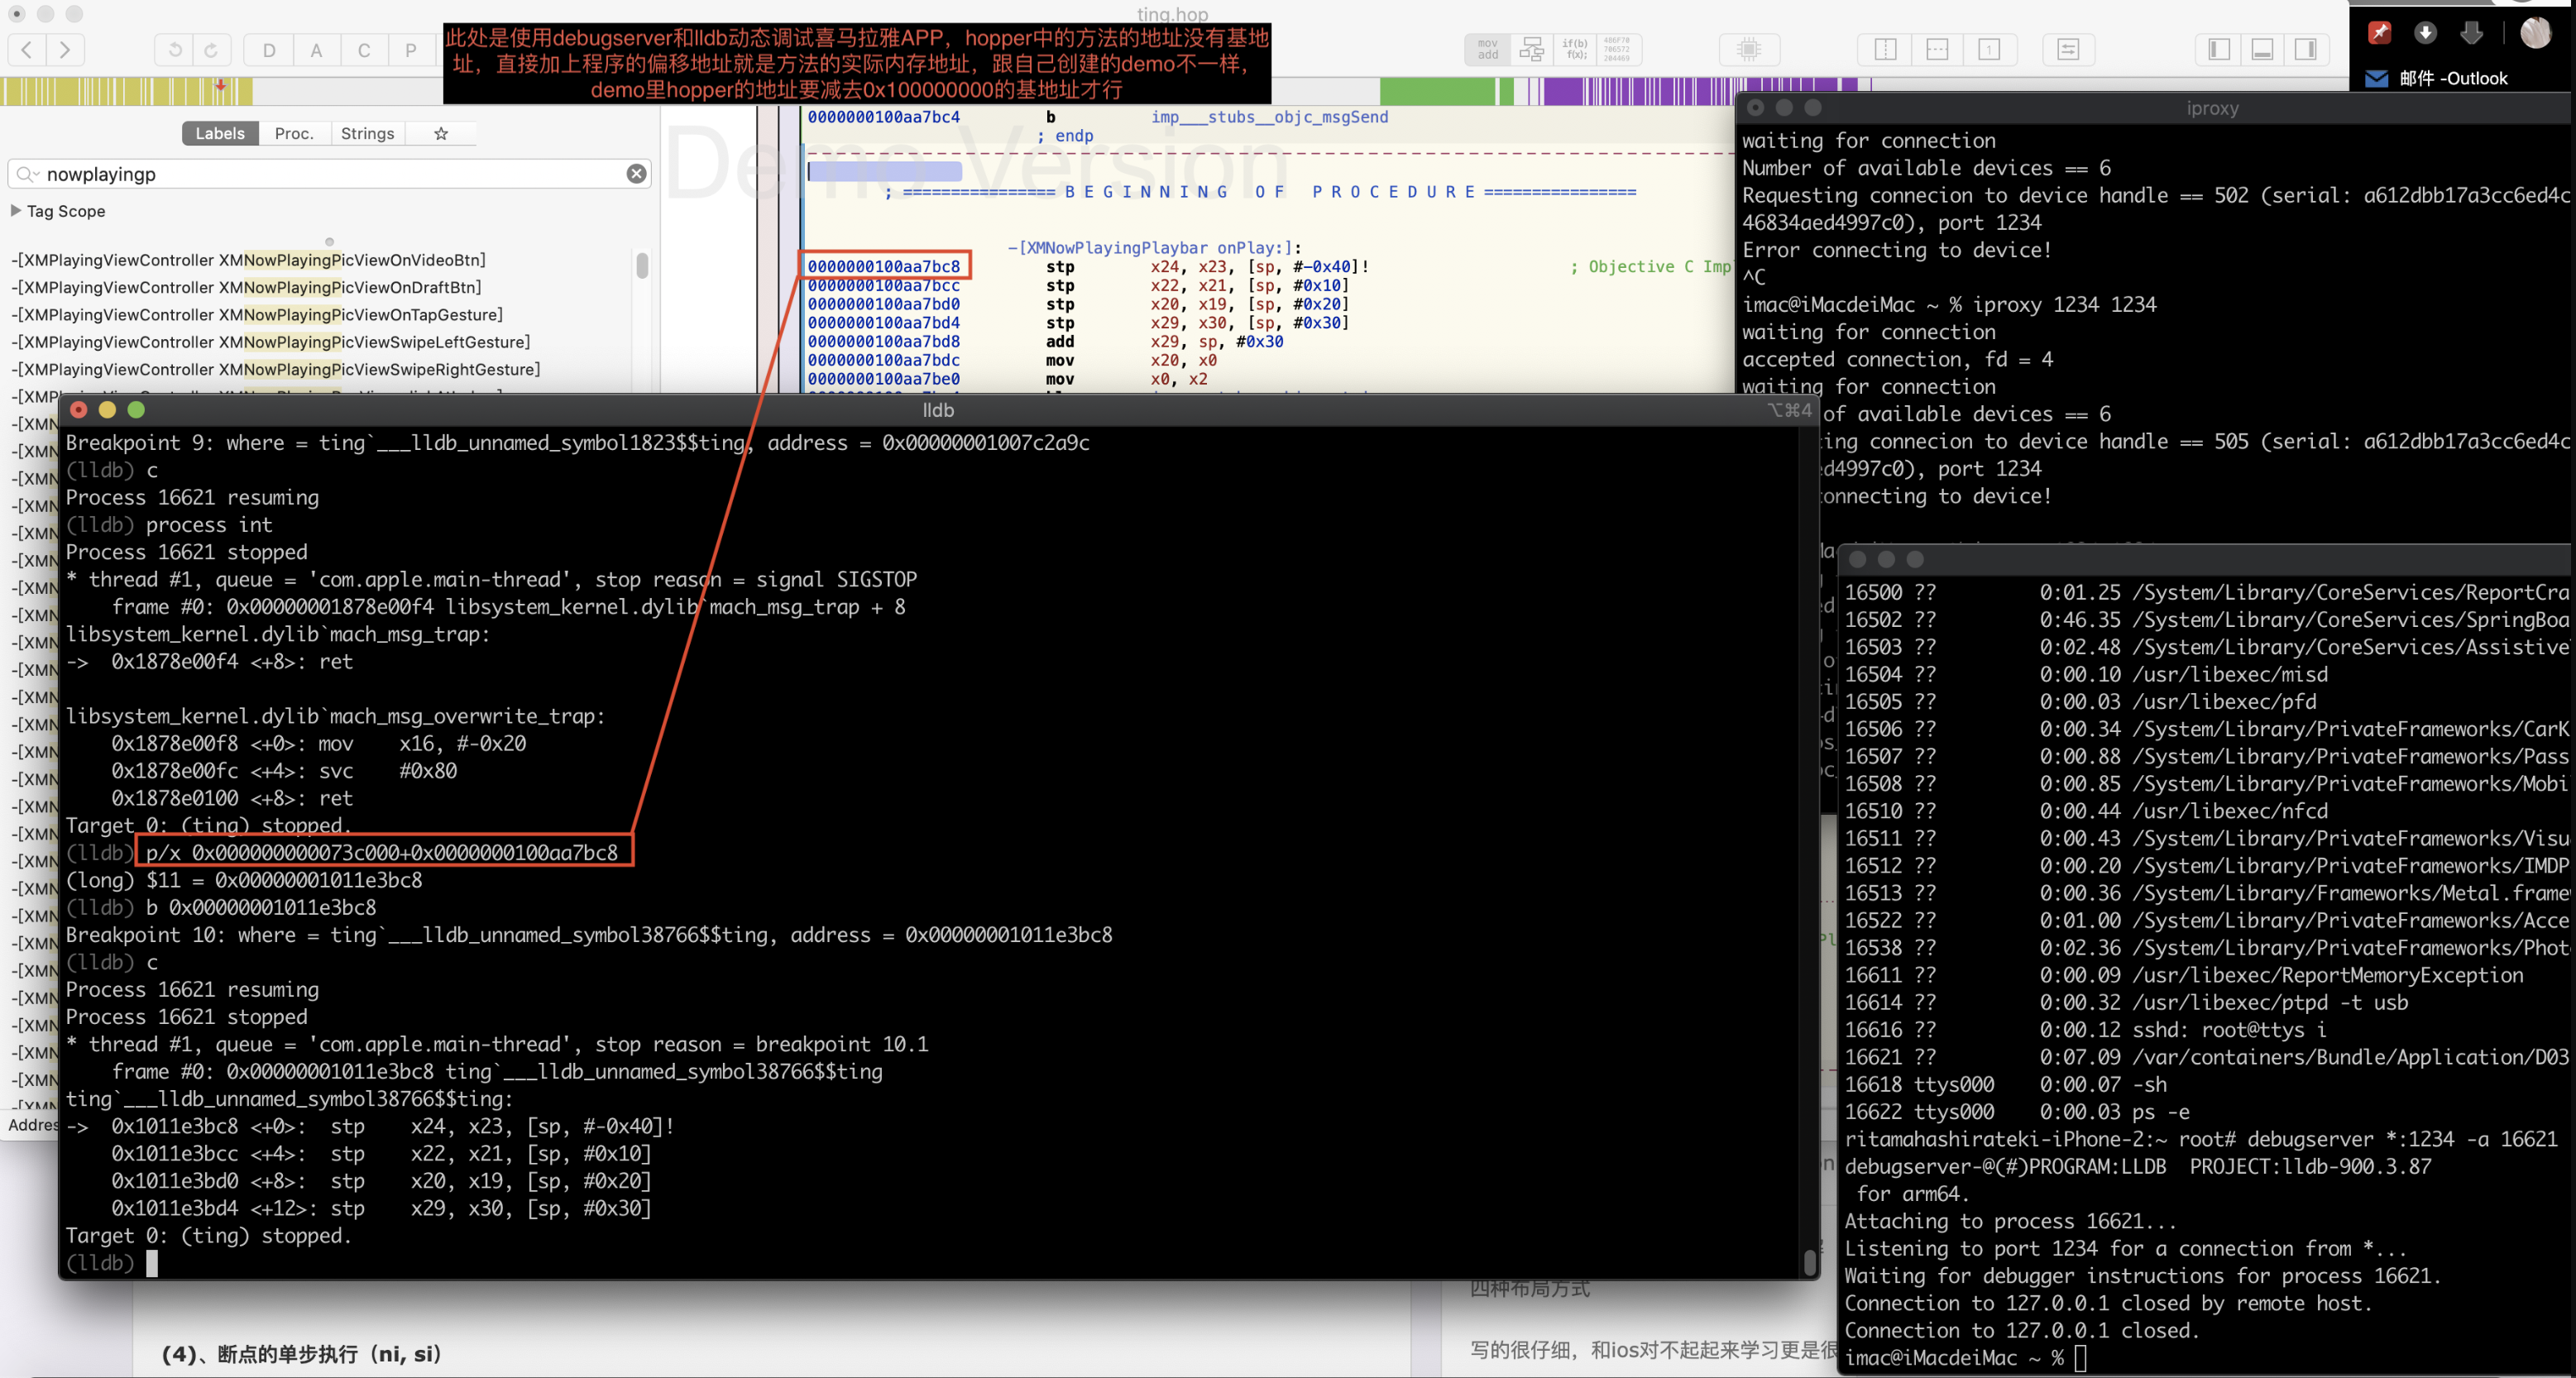Split the editor view horizontally
Image resolution: width=2576 pixels, height=1378 pixels.
tap(1937, 49)
